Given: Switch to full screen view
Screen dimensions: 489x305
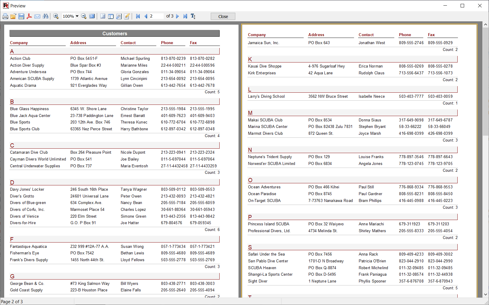Looking at the screenshot, I should [x=92, y=16].
